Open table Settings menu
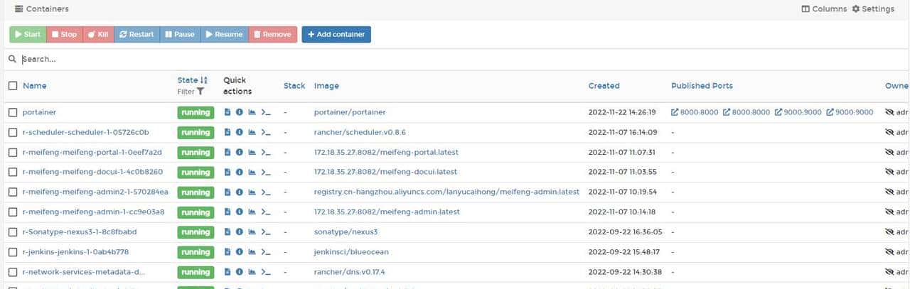 tap(873, 9)
